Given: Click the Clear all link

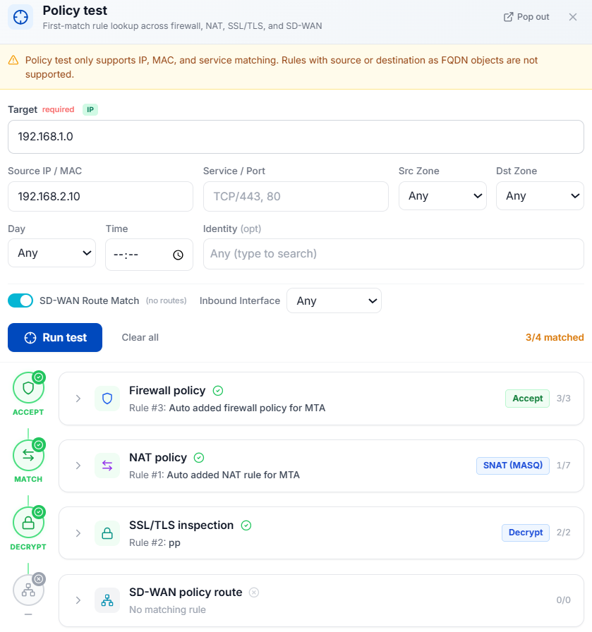Looking at the screenshot, I should click(140, 337).
